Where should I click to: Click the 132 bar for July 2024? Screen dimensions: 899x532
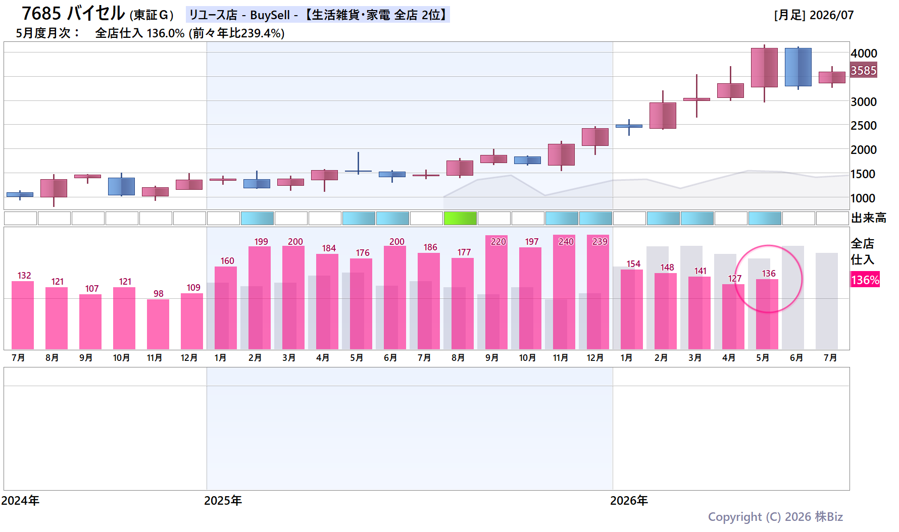23,315
